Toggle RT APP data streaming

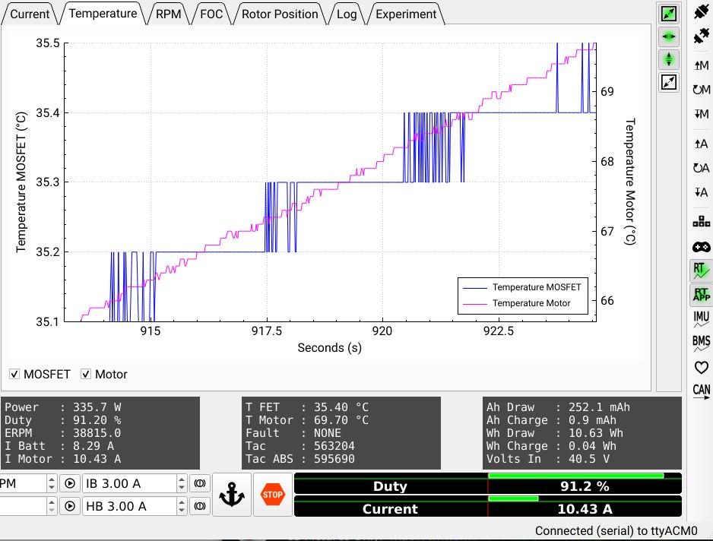(x=701, y=294)
